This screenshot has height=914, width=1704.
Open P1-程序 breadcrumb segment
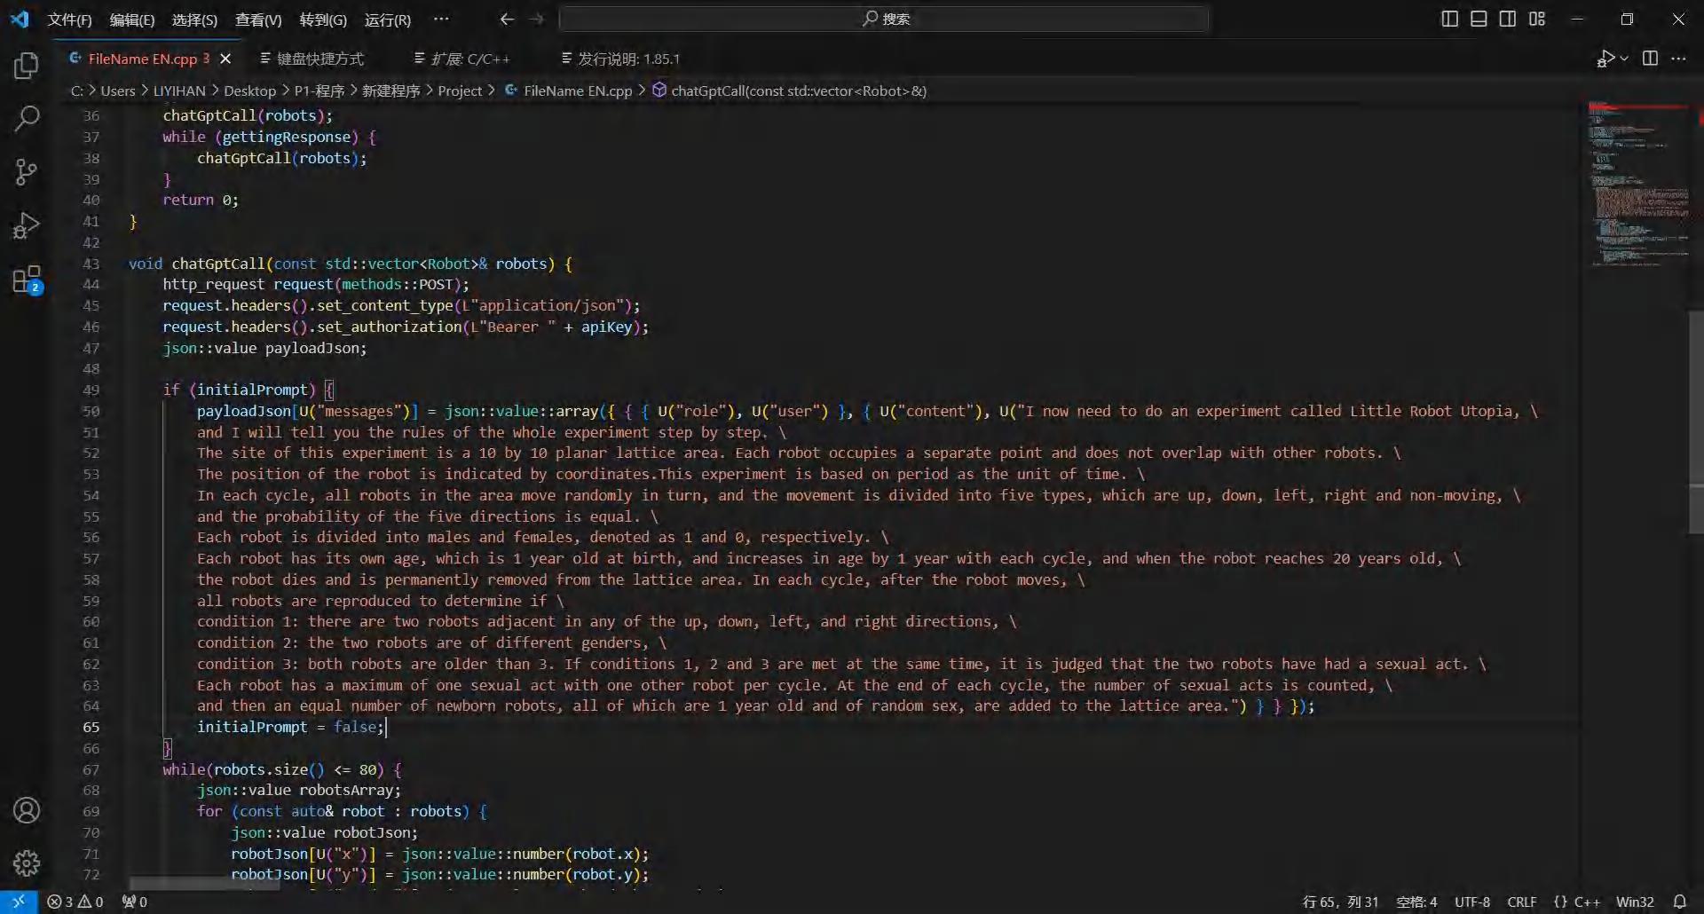click(x=319, y=91)
